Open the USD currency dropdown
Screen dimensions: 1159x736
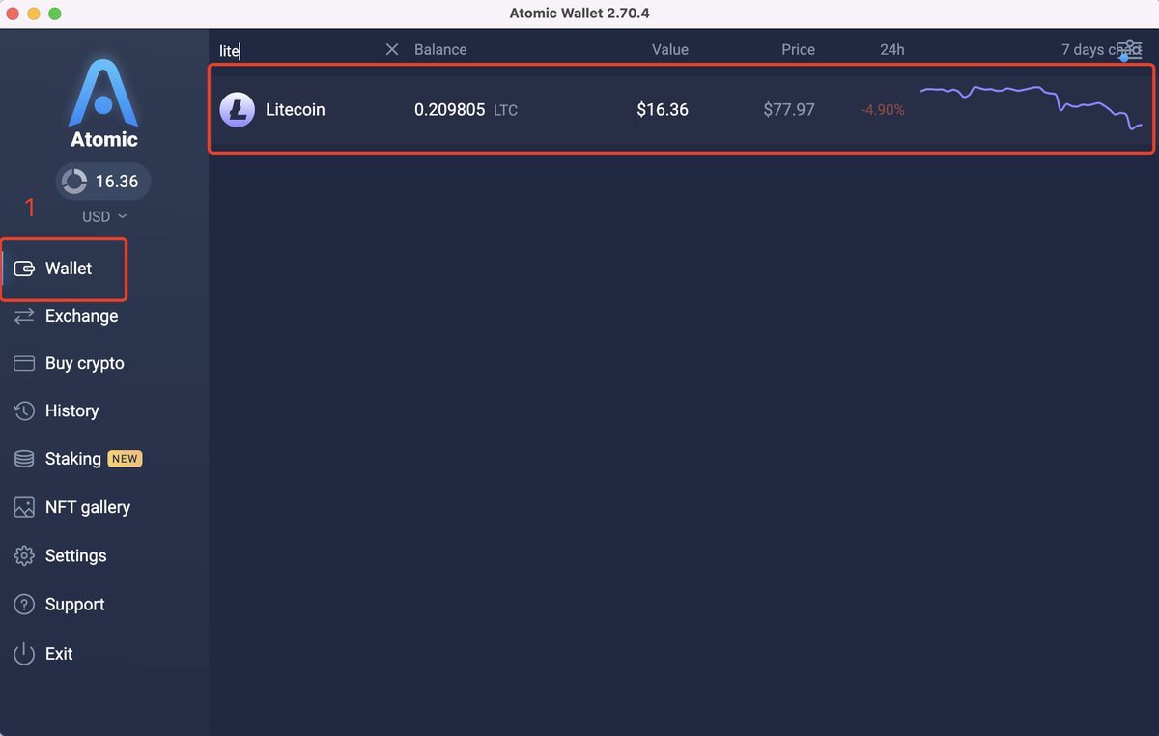pos(104,217)
